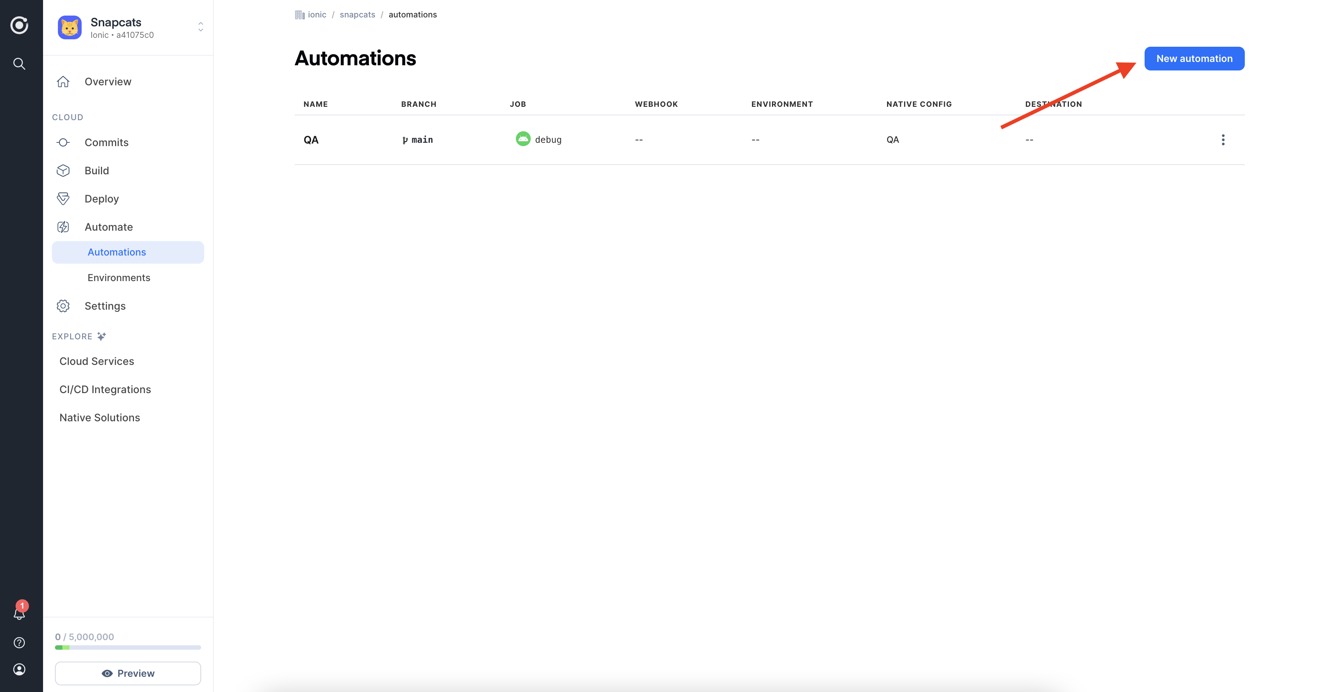Select the Environments menu item
Image resolution: width=1322 pixels, height=692 pixels.
tap(119, 277)
